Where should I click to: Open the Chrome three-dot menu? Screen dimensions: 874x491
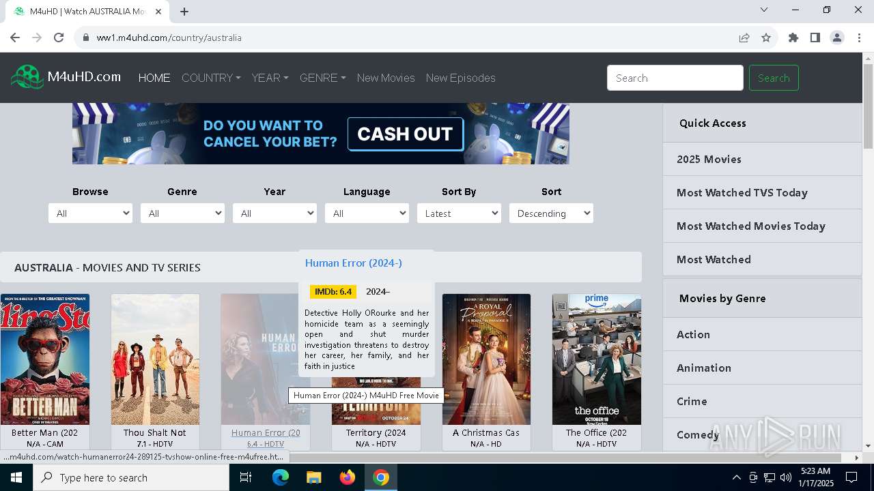(859, 38)
